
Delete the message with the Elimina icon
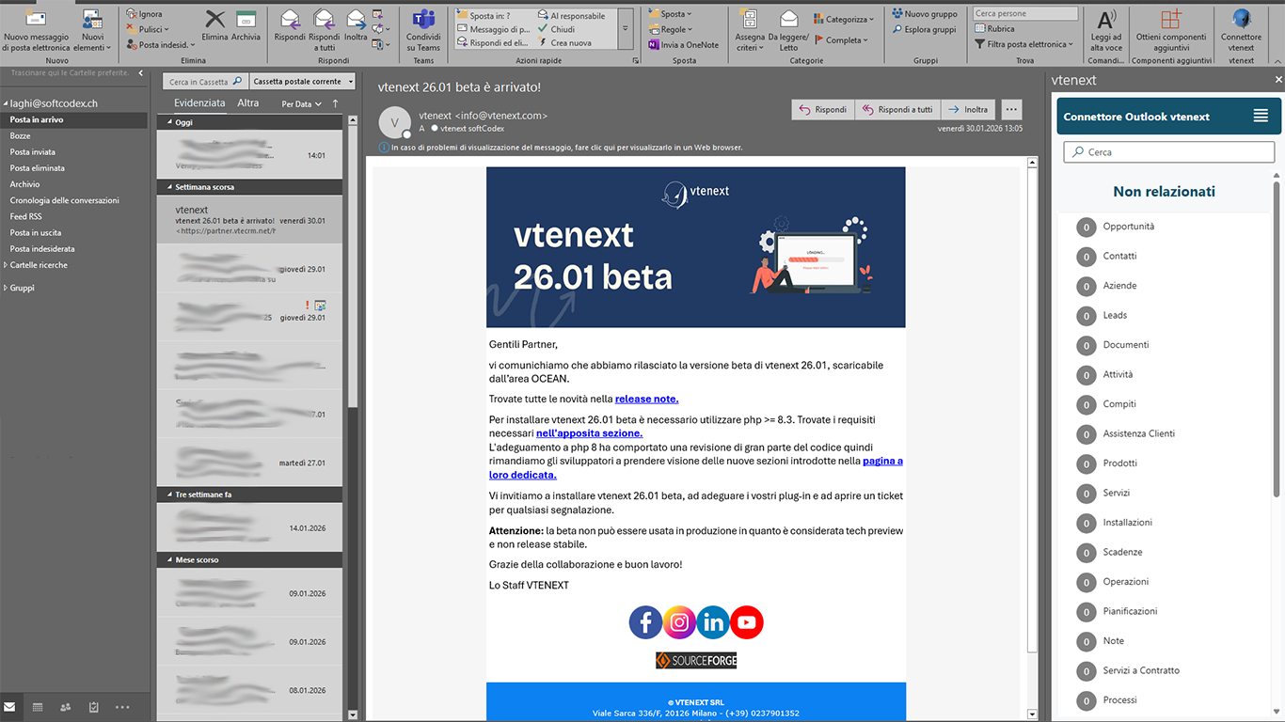[x=214, y=20]
